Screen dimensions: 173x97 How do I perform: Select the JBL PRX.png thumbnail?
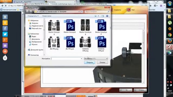[x=54, y=42]
